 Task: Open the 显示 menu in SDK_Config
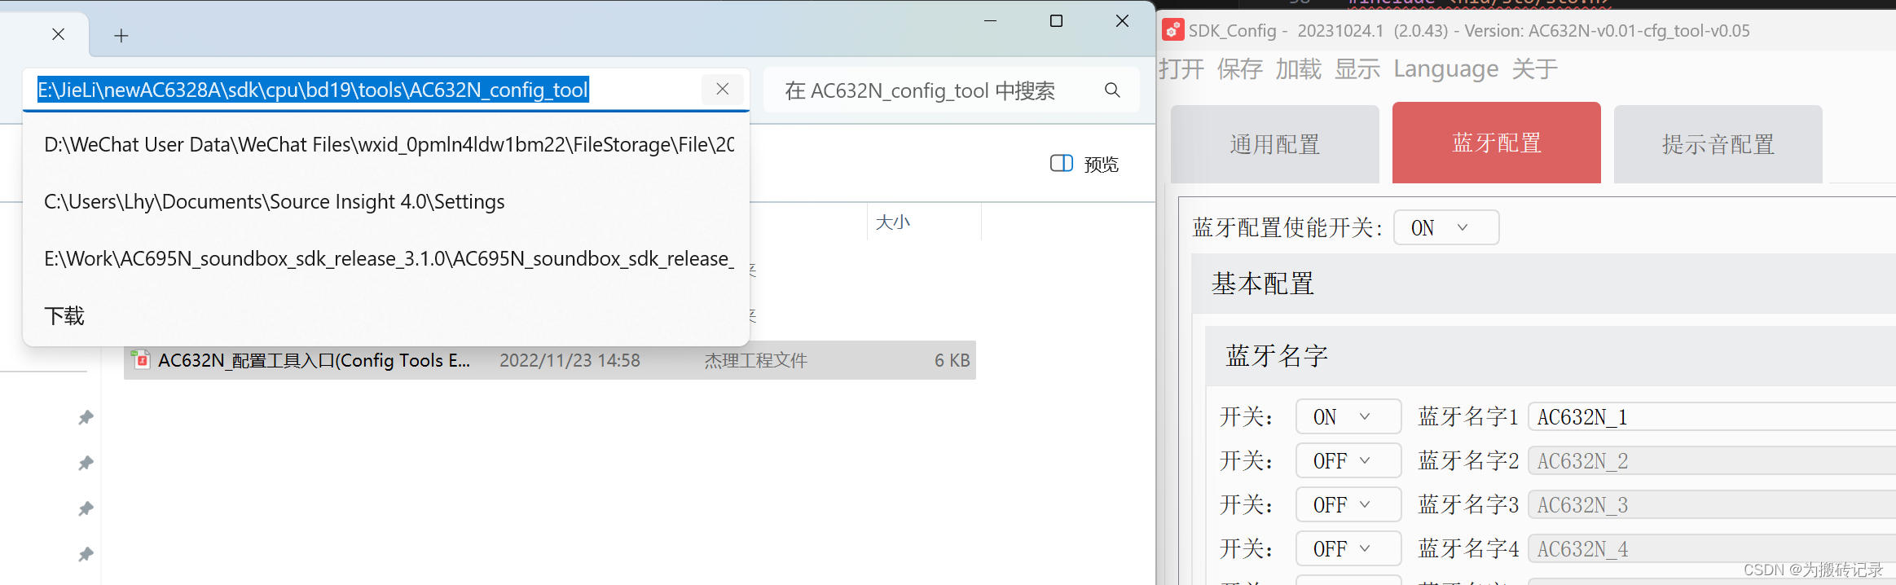click(1357, 69)
